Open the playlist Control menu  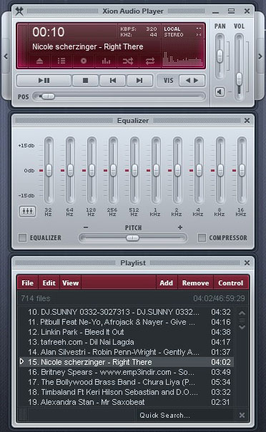[x=231, y=283]
